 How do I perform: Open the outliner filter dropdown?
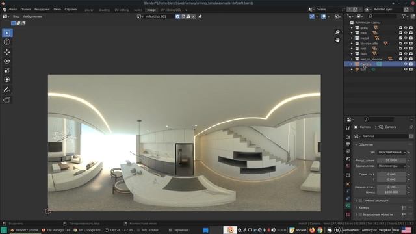pyautogui.click(x=404, y=16)
